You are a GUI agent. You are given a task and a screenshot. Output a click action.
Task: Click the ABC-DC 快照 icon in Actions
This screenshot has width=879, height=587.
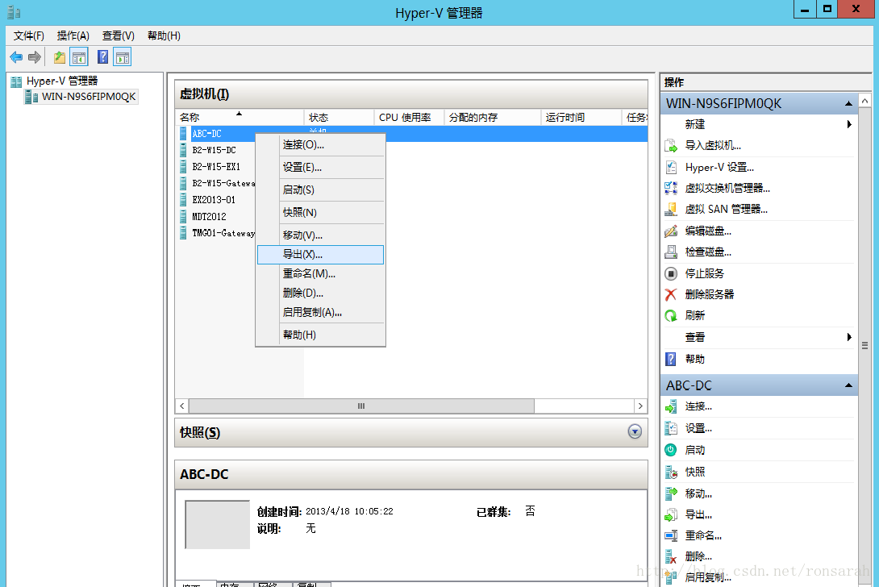point(671,472)
